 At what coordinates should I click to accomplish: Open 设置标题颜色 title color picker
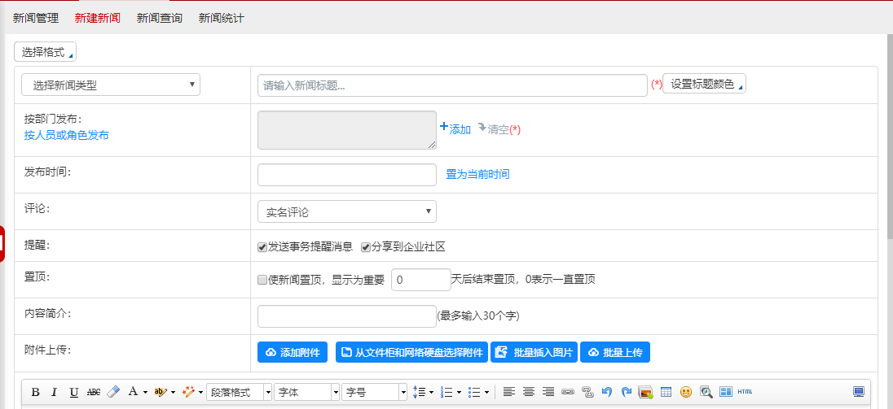(704, 84)
